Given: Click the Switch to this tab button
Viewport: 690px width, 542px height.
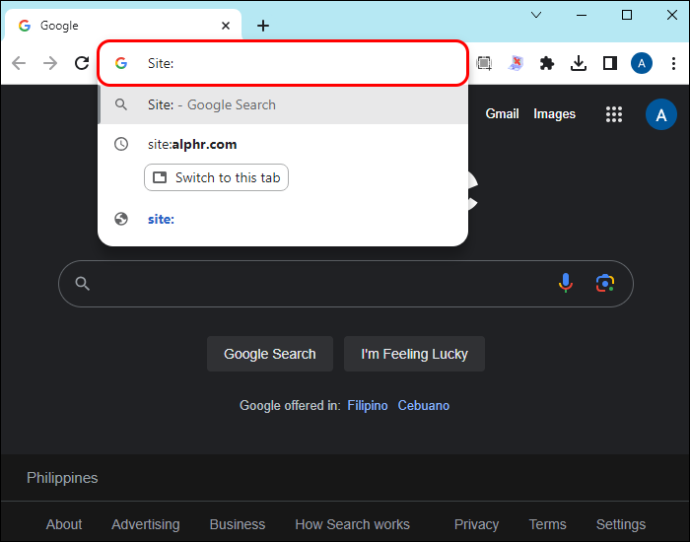Looking at the screenshot, I should [x=216, y=177].
